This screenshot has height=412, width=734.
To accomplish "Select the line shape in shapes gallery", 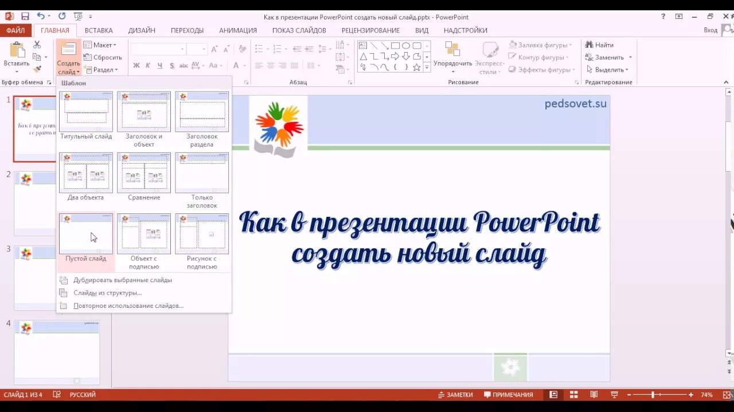I will click(373, 46).
